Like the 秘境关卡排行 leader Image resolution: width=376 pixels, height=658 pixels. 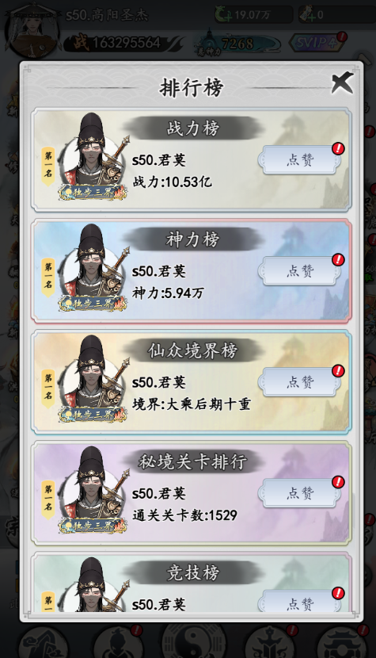pyautogui.click(x=300, y=493)
